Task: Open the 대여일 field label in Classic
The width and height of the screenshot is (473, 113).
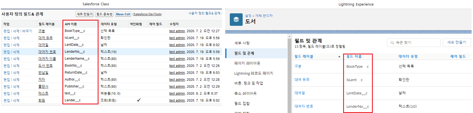Action: pyautogui.click(x=43, y=45)
